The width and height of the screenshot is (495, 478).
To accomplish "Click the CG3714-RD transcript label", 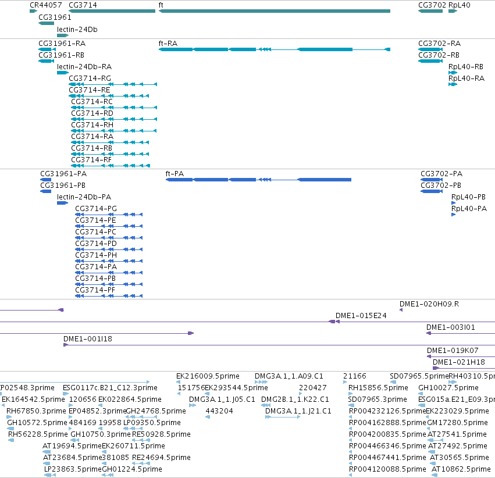I will coord(92,113).
